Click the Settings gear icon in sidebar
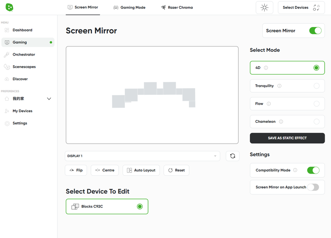Screen dimensions: 331x238 [x=7, y=123]
